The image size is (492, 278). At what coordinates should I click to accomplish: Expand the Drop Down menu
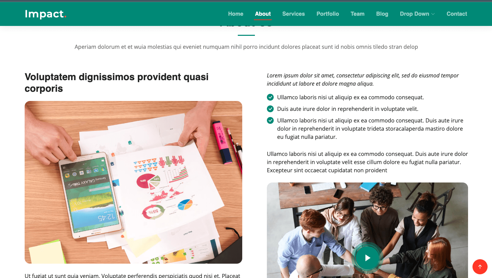coord(417,14)
